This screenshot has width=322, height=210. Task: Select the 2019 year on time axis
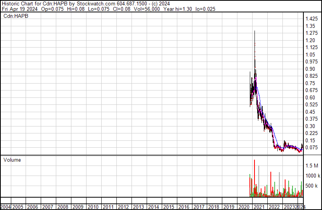[x=229, y=207]
